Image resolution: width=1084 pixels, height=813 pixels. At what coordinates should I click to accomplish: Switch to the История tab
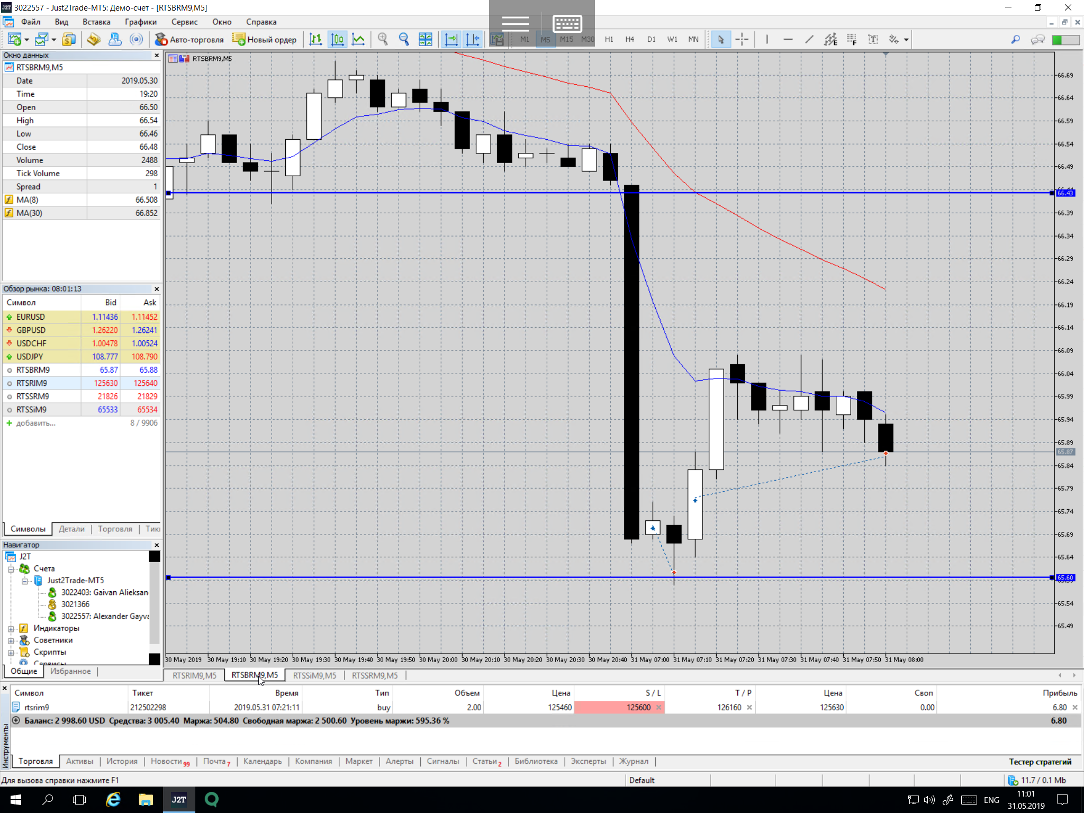click(x=122, y=761)
